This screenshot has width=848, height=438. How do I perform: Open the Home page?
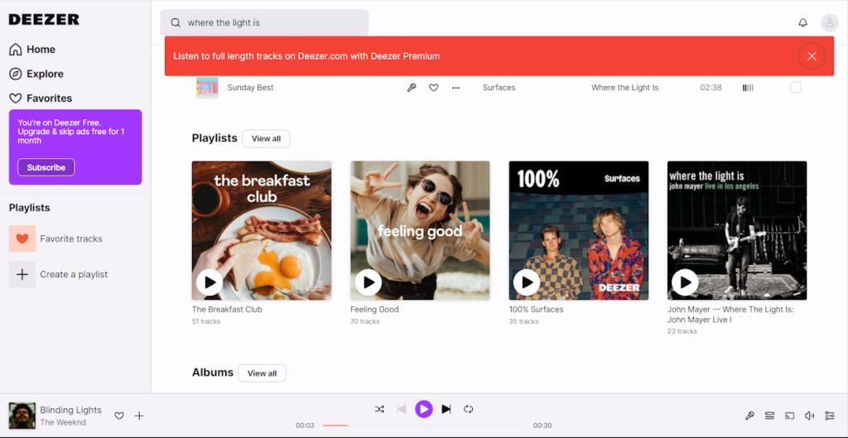coord(32,49)
